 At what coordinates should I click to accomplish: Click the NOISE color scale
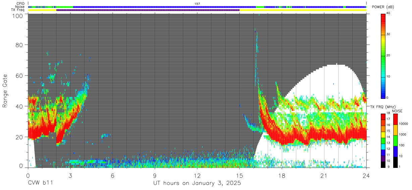396,140
